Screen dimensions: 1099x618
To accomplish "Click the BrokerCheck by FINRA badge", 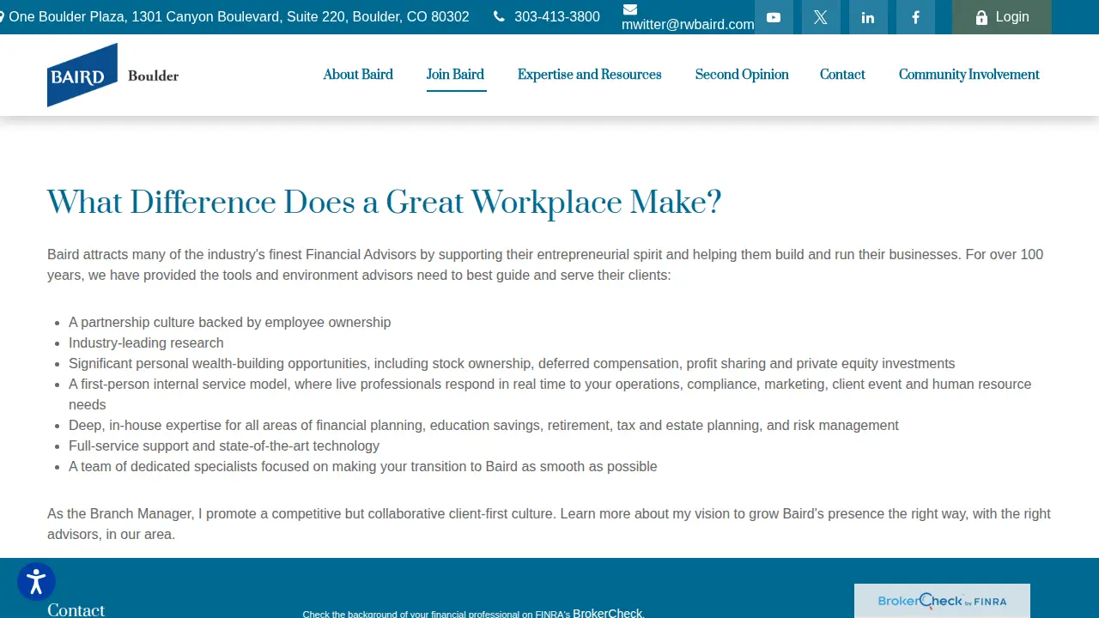I will tap(942, 601).
